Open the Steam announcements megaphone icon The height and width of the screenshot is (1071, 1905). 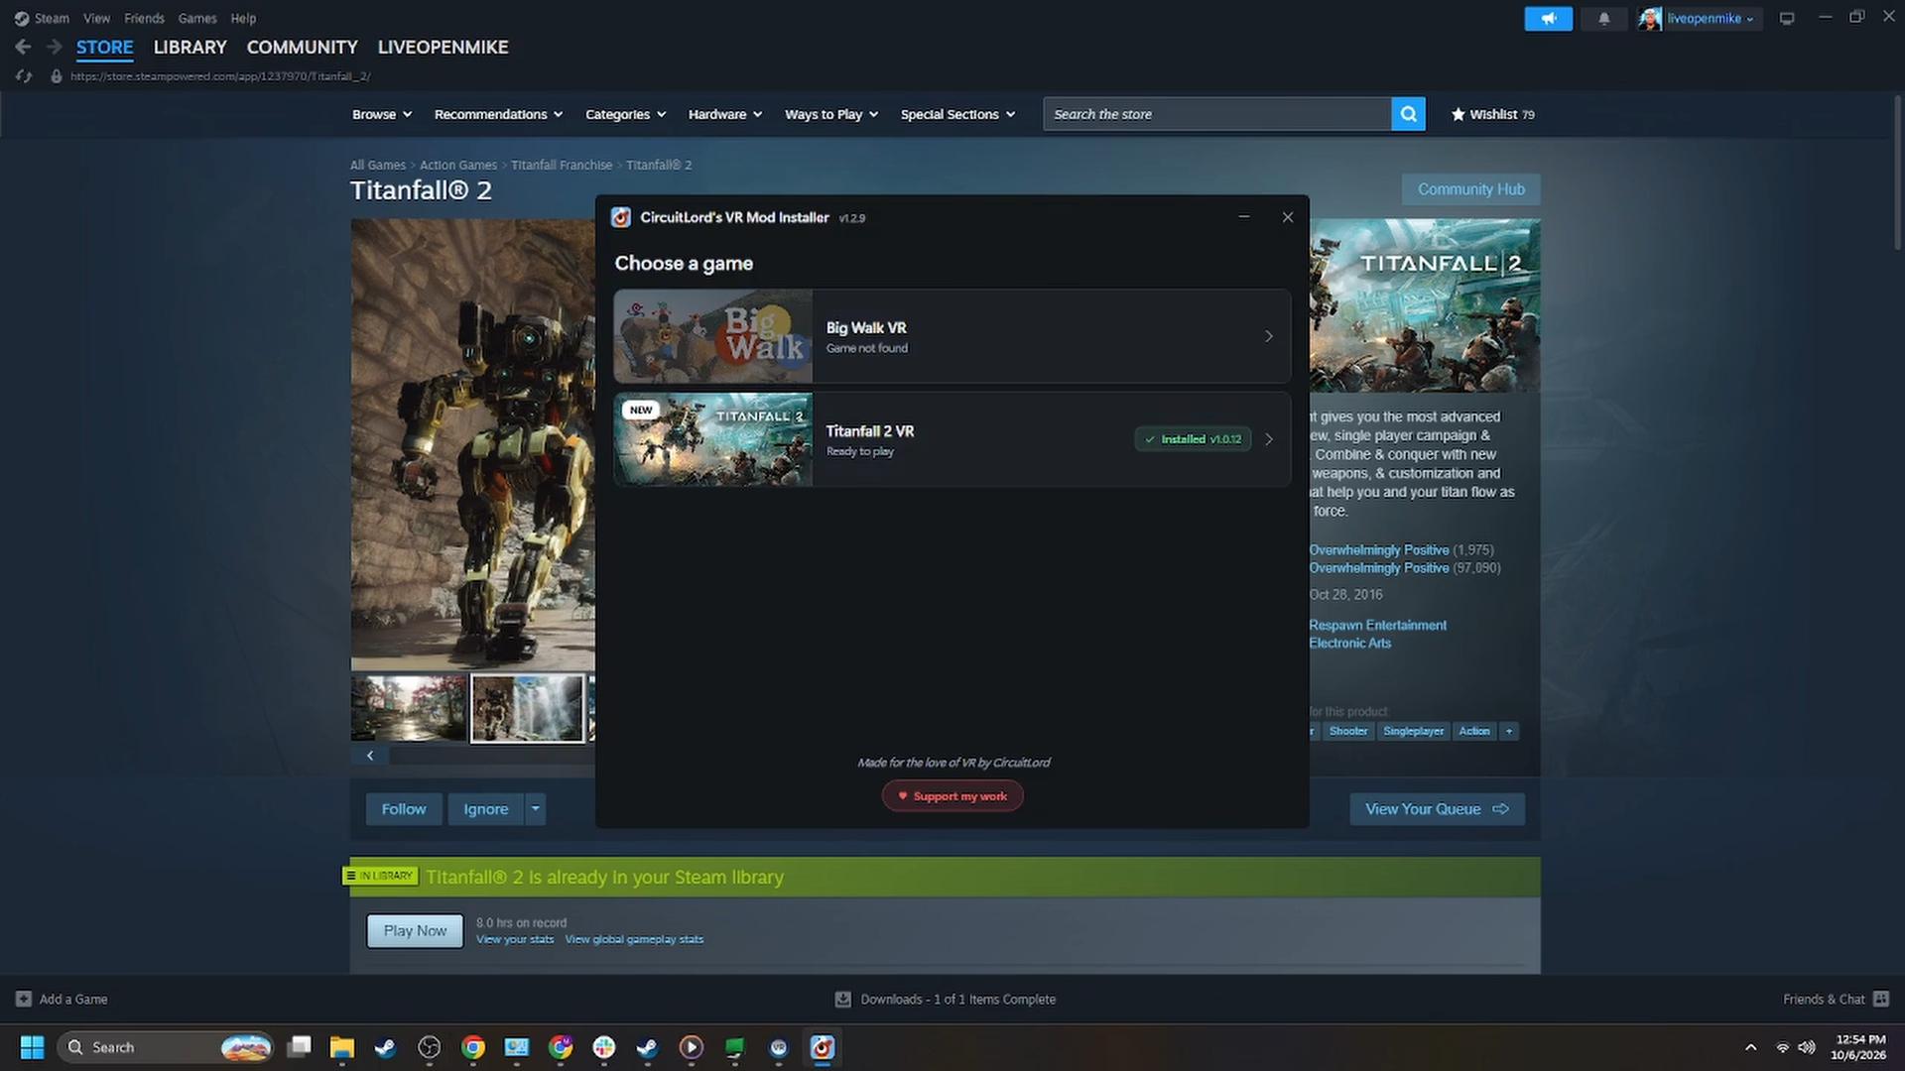(1548, 19)
